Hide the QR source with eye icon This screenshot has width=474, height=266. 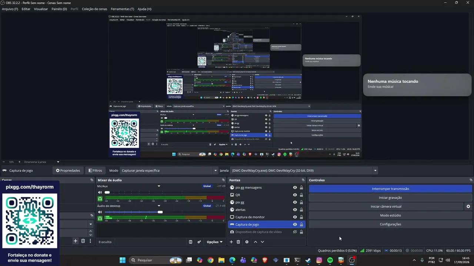[x=295, y=195]
